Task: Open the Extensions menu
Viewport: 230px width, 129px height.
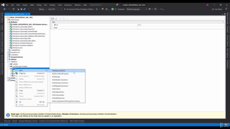Action: click(68, 5)
